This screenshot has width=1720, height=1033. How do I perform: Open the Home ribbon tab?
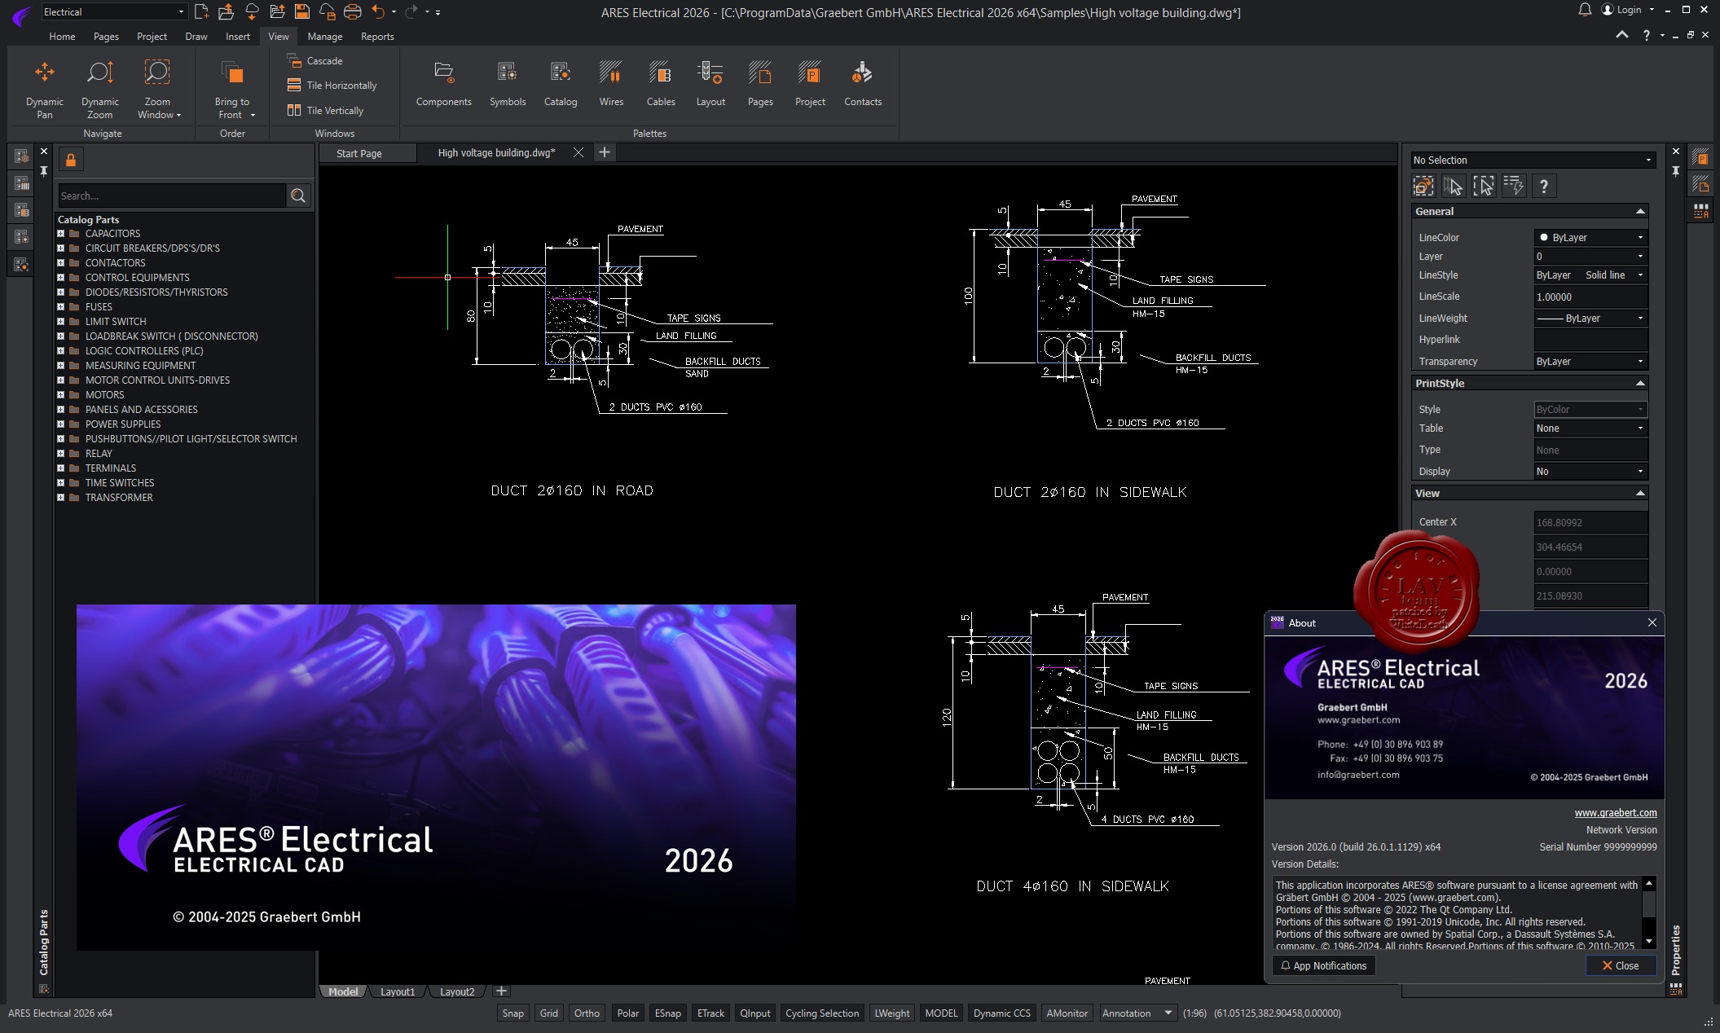tap(62, 36)
